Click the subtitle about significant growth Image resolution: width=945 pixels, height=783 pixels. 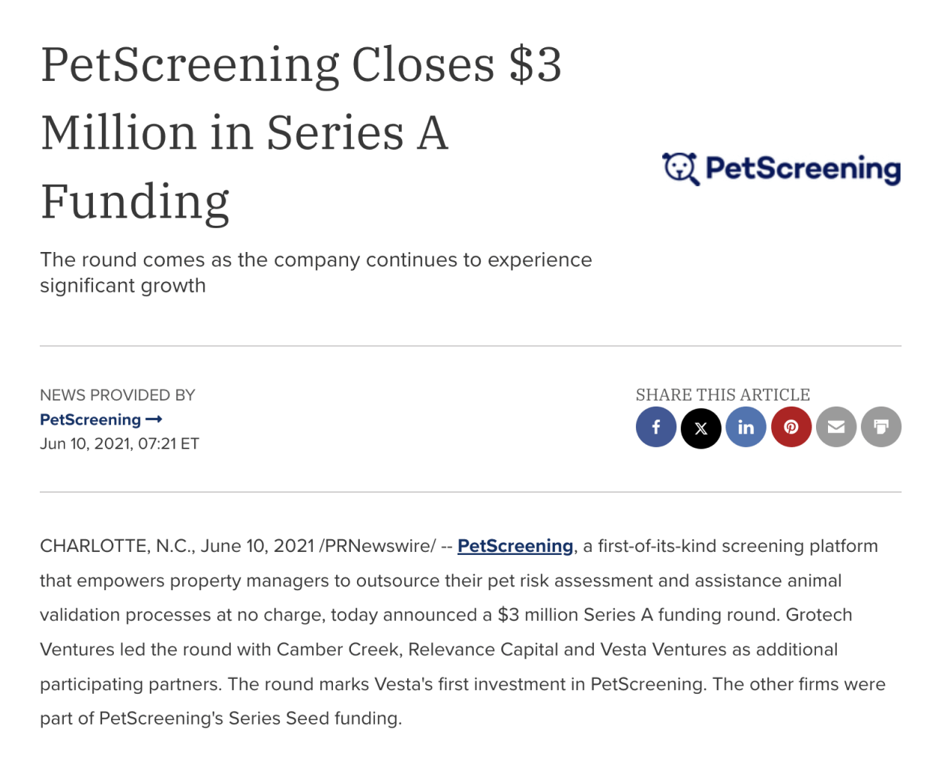point(316,272)
